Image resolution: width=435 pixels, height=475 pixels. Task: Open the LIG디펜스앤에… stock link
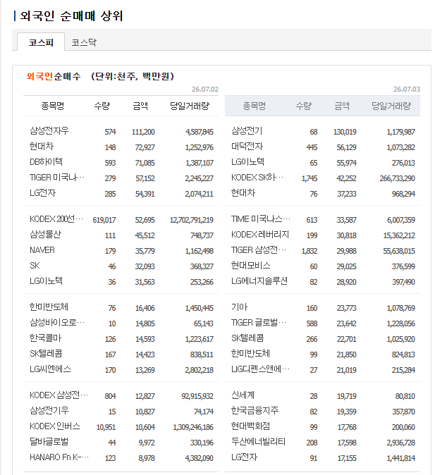pyautogui.click(x=260, y=369)
